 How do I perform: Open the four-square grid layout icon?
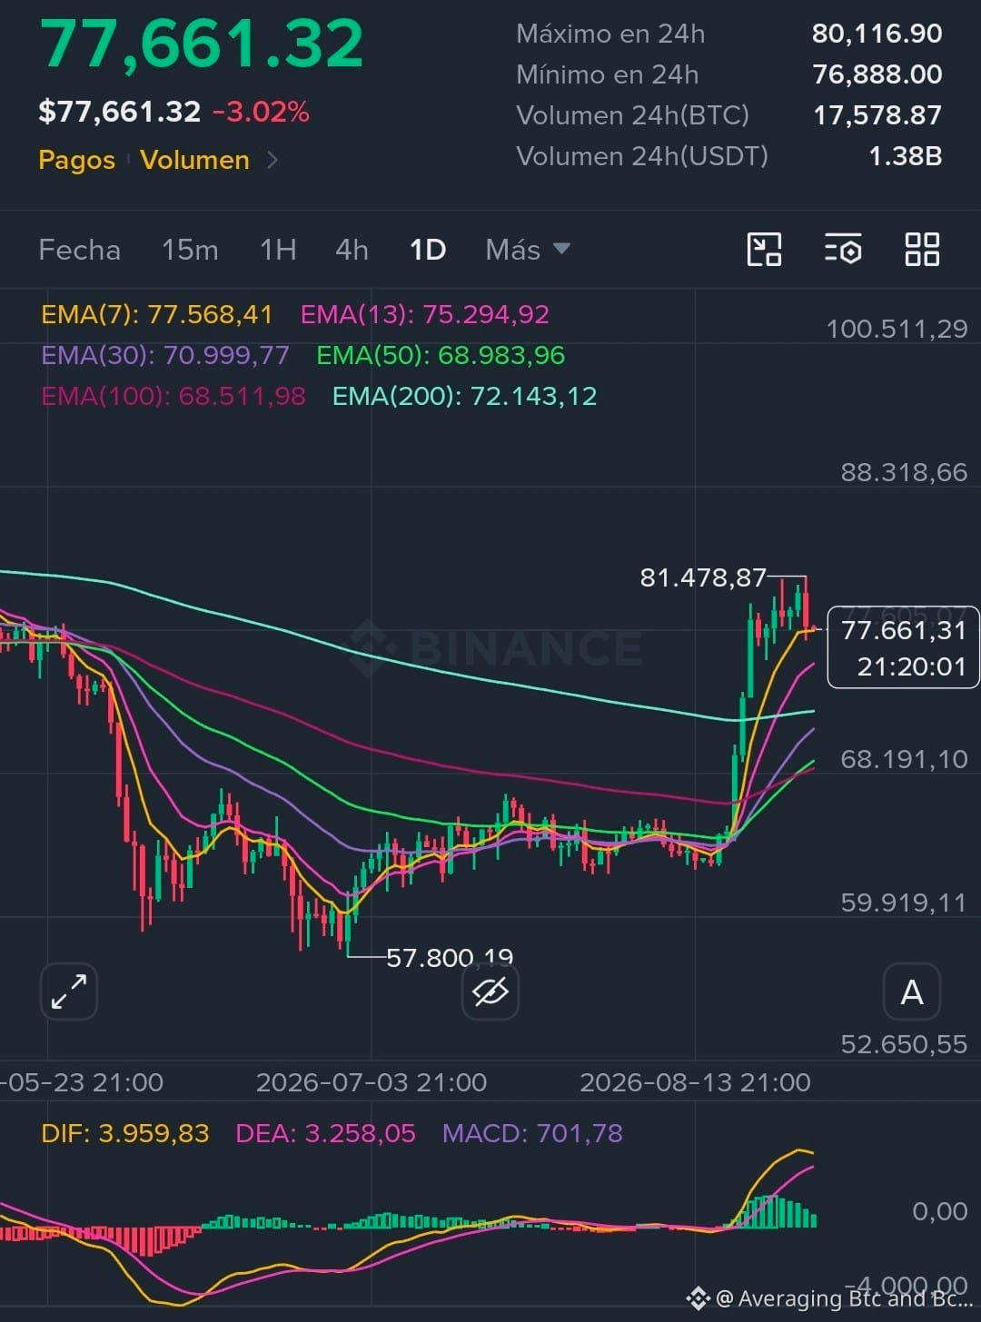(x=922, y=250)
